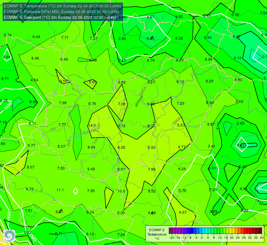Click the dew point value 8.29
Image resolution: width=267 pixels, height=245 pixels.
coord(209,81)
